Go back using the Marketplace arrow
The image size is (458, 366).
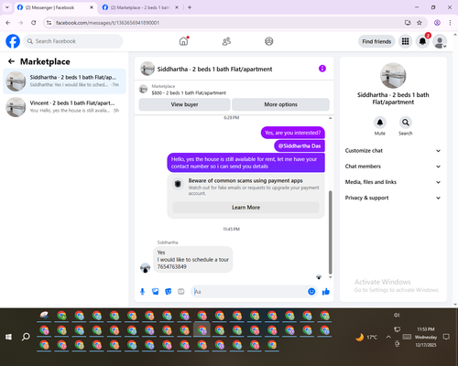pyautogui.click(x=11, y=61)
